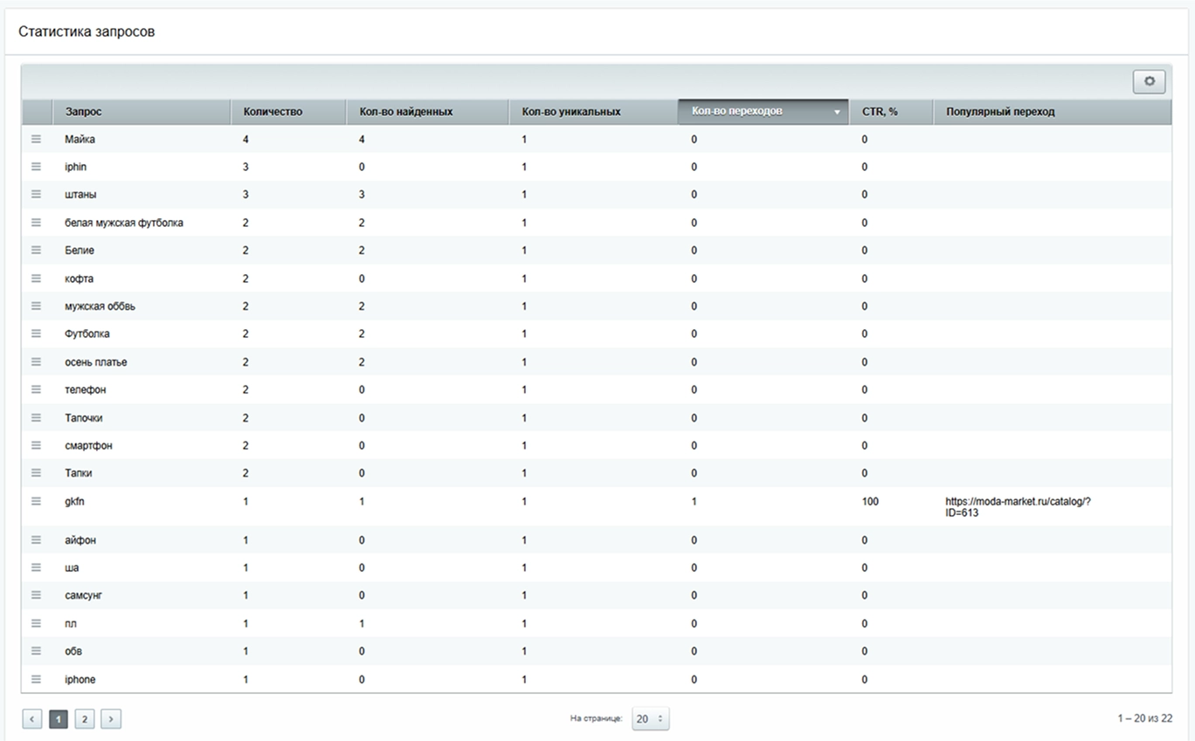Open row menu for gkfn query
The width and height of the screenshot is (1195, 741).
pos(36,501)
